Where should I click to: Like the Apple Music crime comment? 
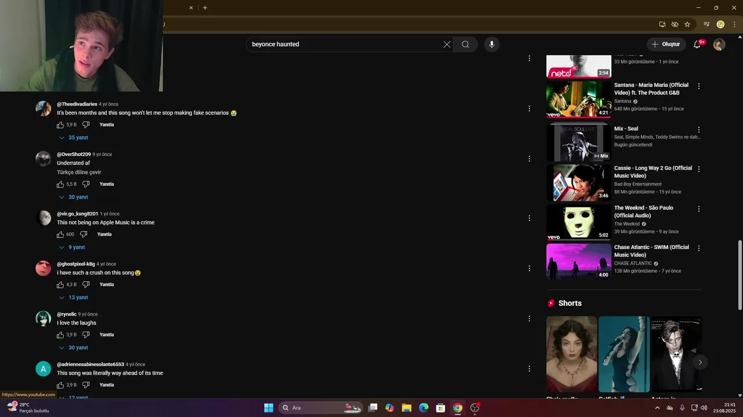click(x=60, y=235)
